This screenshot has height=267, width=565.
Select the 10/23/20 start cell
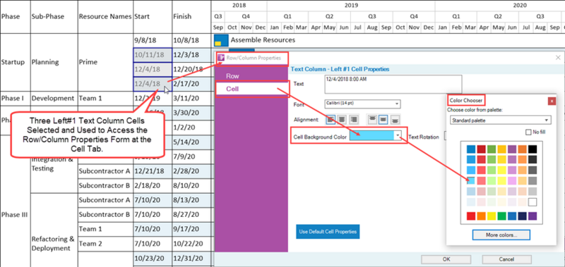pyautogui.click(x=153, y=259)
